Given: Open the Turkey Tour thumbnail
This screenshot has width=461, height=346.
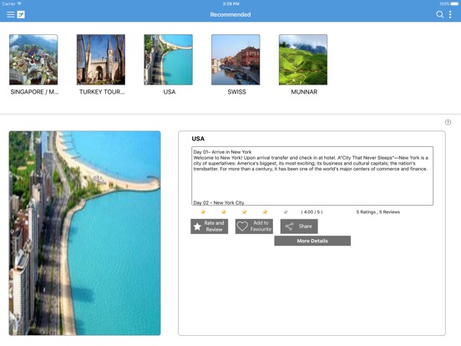Looking at the screenshot, I should point(101,59).
